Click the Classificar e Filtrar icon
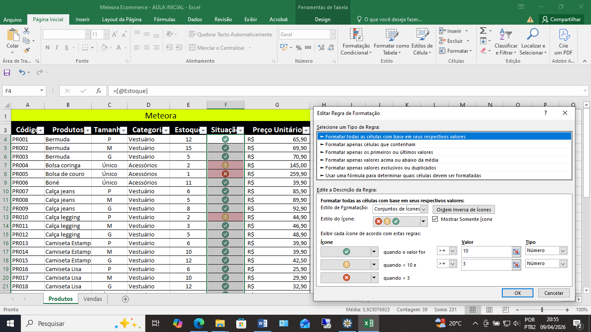This screenshot has height=332, width=591. click(505, 42)
